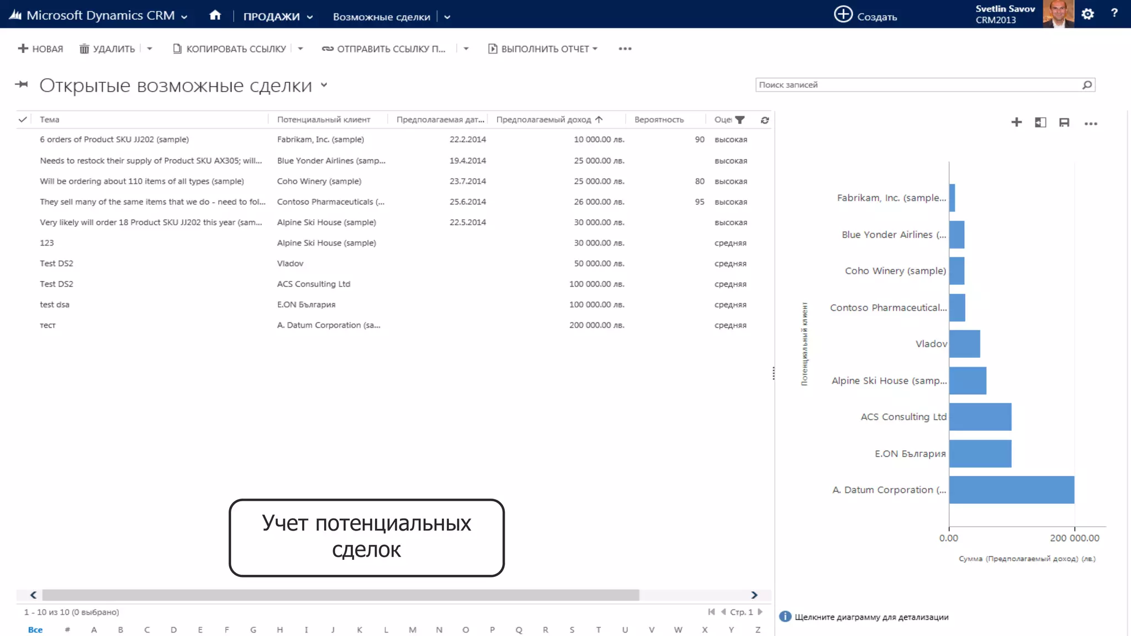Open the Home icon in navigation bar
The image size is (1131, 636).
coord(215,15)
